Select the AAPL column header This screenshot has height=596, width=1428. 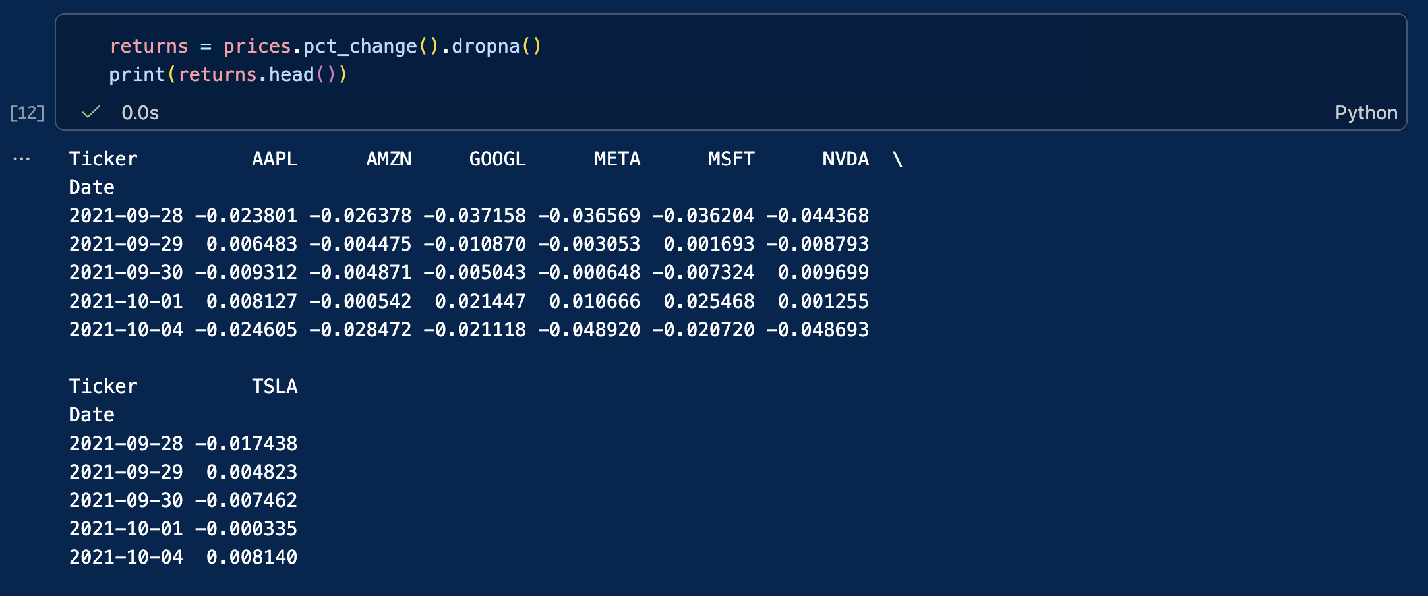275,159
